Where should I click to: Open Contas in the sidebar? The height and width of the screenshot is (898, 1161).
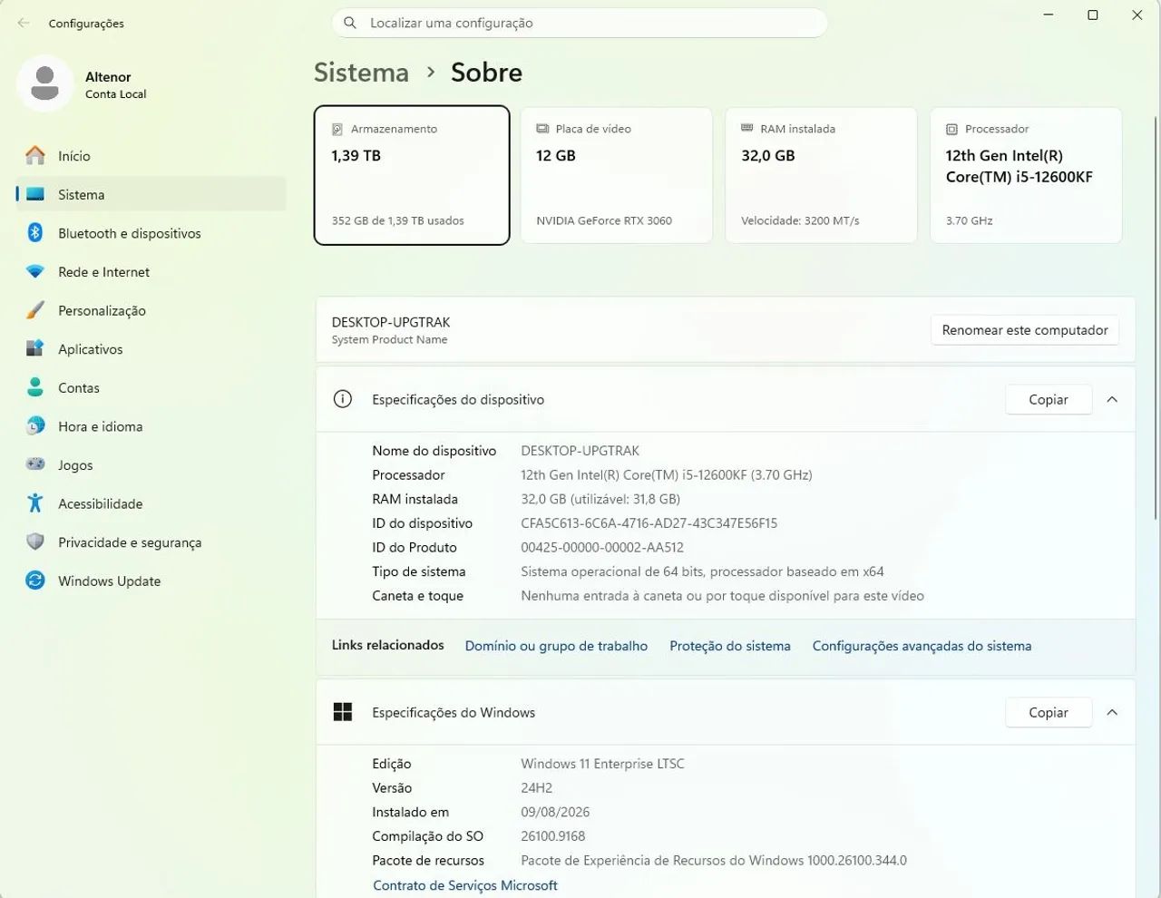[x=151, y=387]
